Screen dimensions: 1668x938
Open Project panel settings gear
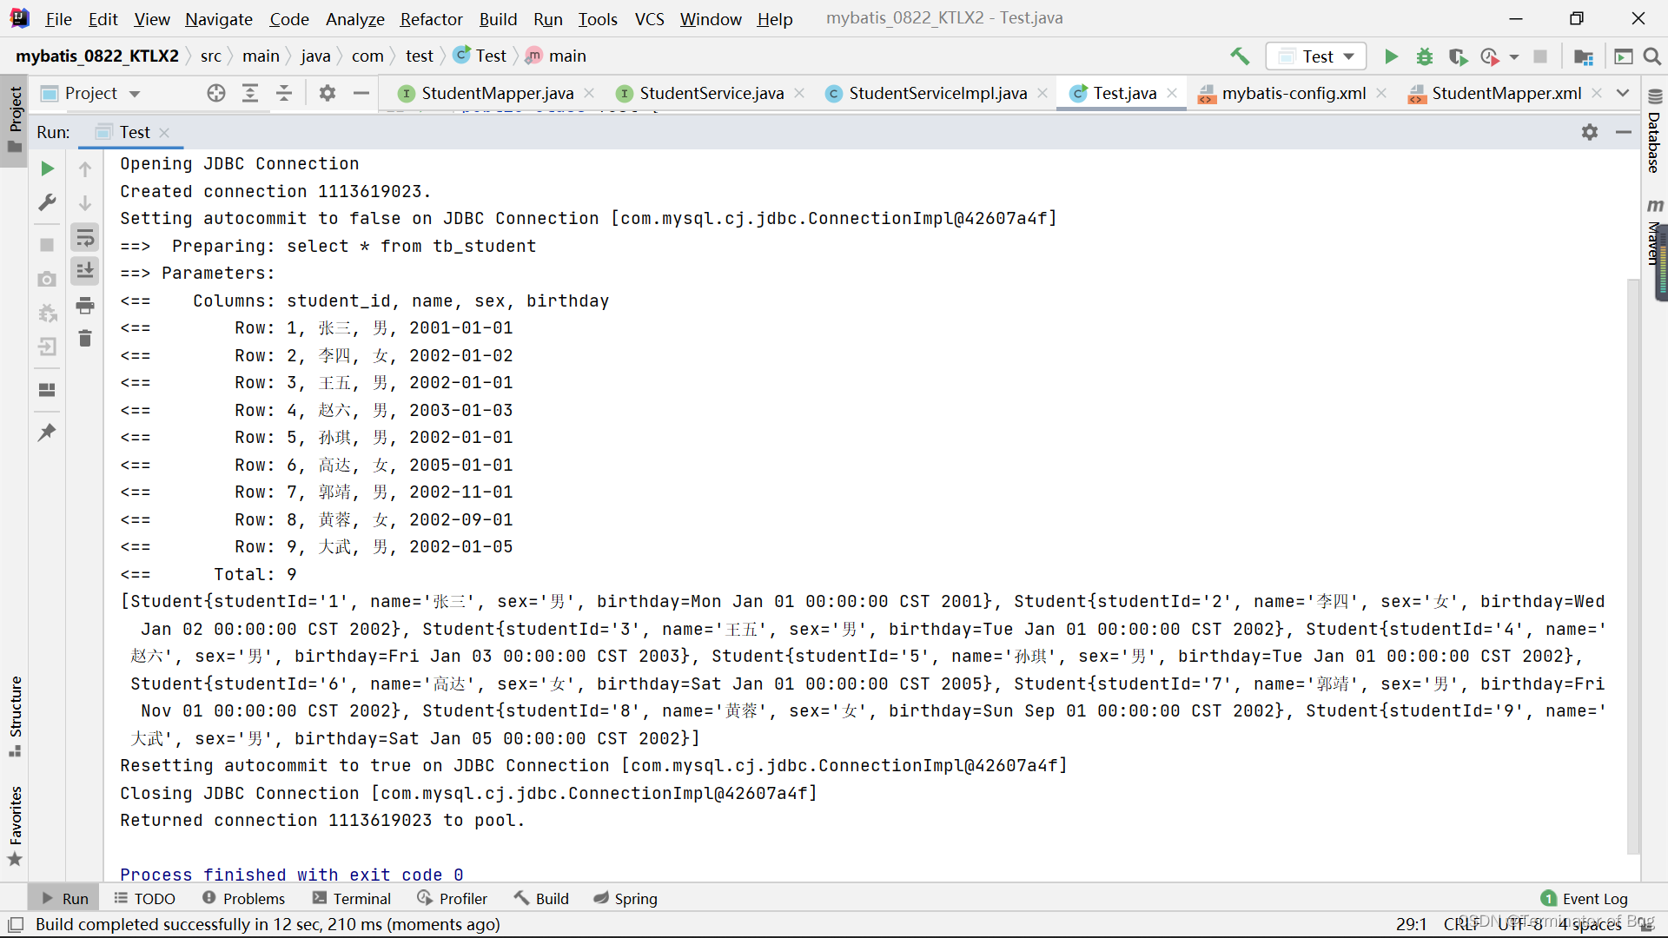(328, 93)
